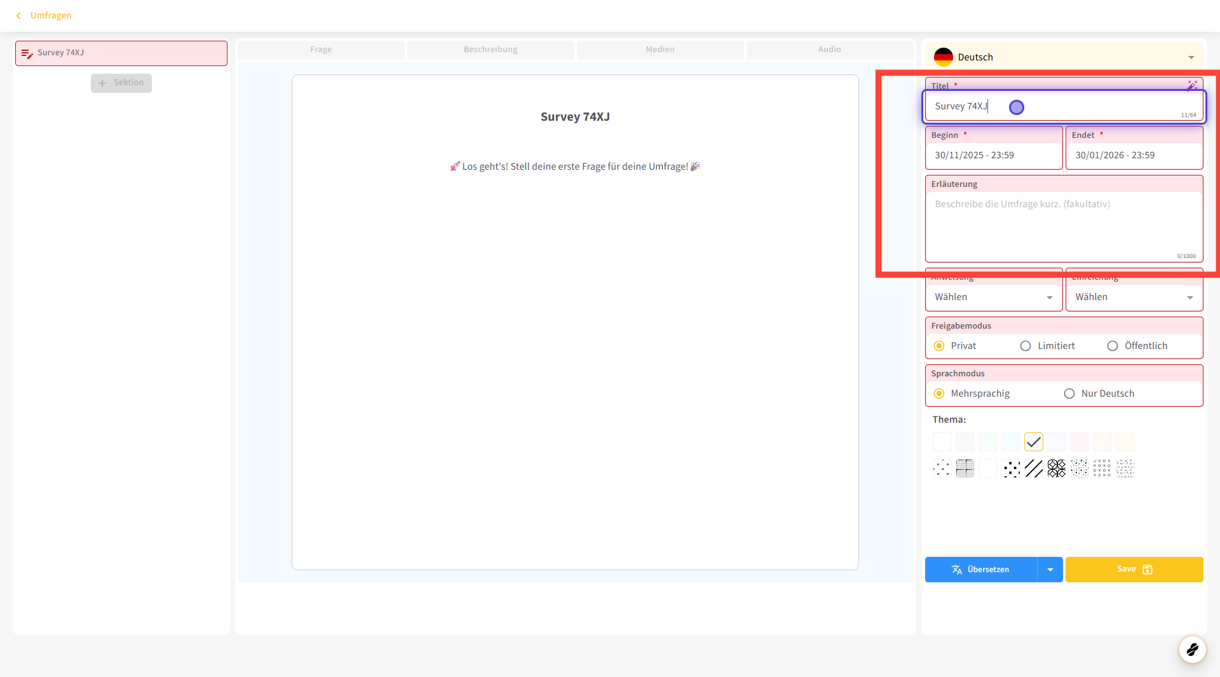This screenshot has height=677, width=1220.
Task: Pick the interlocking diamond pattern theme
Action: pos(1057,468)
